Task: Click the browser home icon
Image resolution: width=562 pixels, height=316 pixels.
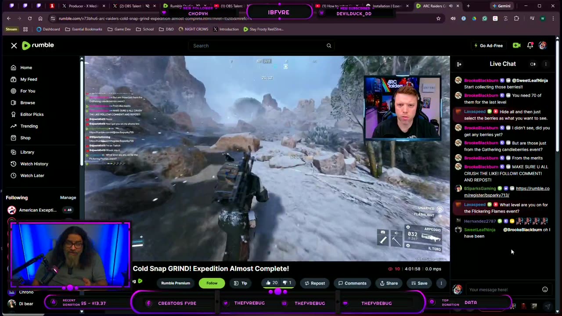Action: [x=40, y=18]
